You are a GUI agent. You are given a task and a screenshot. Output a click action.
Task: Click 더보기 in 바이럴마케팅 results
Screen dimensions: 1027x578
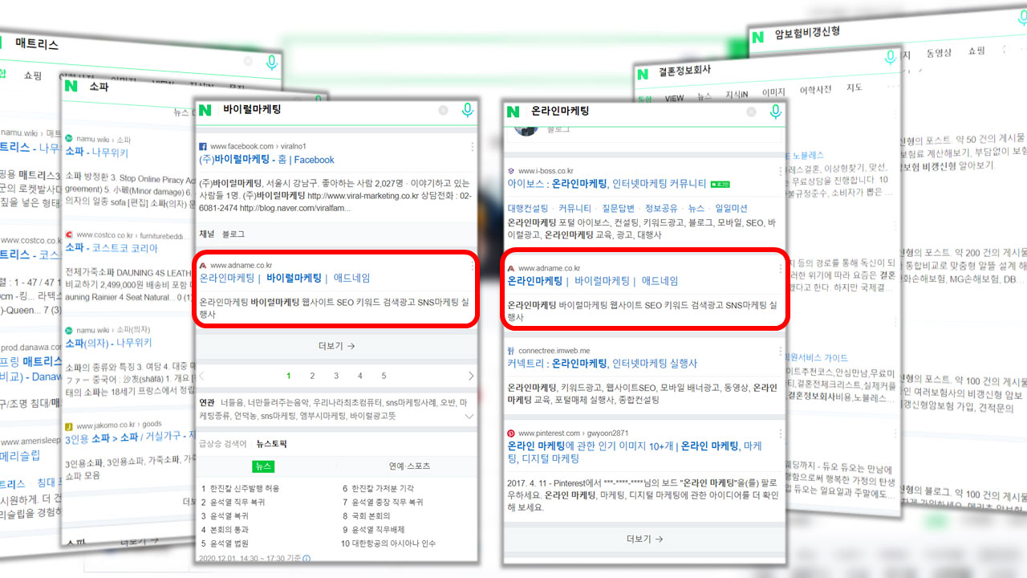(336, 346)
